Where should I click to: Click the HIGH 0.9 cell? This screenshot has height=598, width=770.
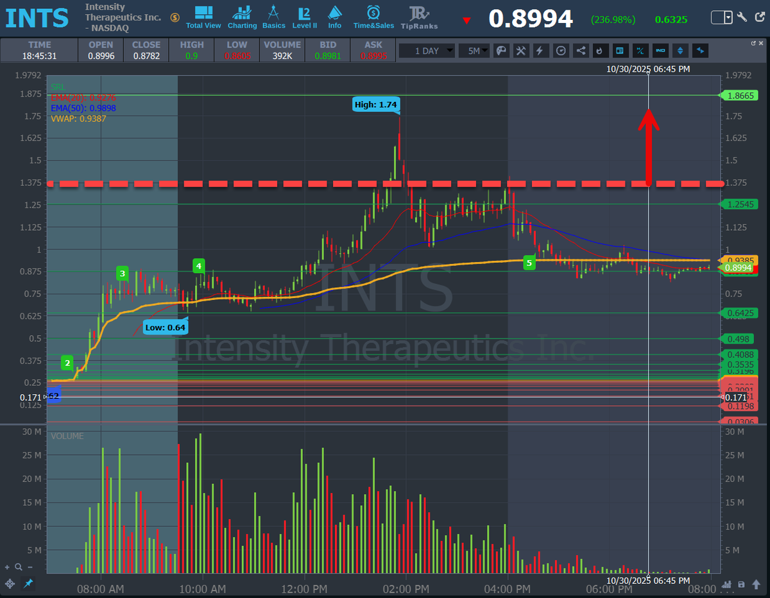click(192, 50)
